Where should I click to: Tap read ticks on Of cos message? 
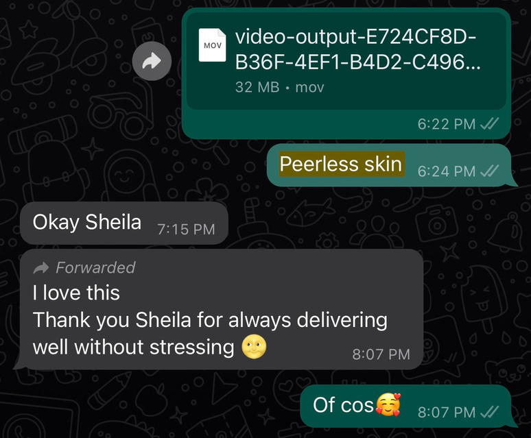coord(490,412)
